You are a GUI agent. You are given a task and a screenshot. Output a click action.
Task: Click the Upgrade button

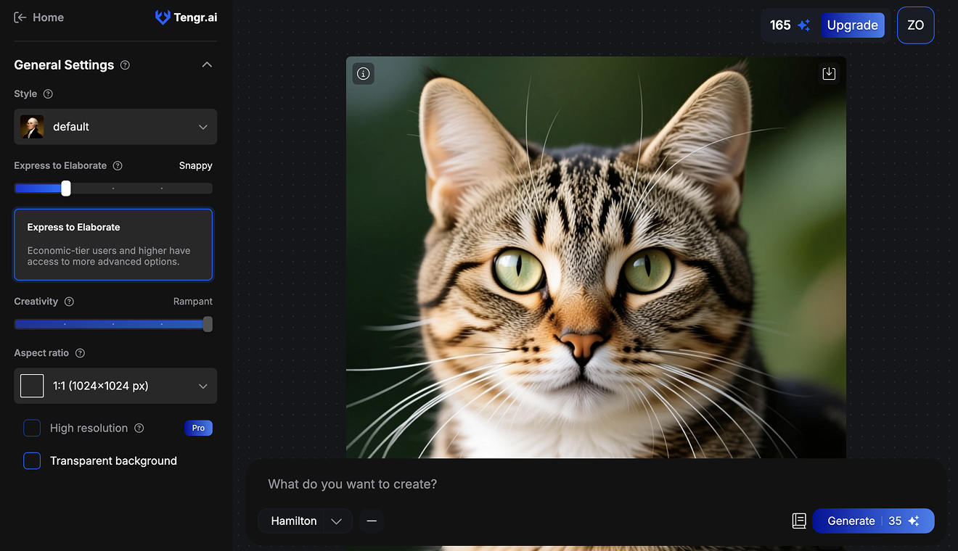853,25
